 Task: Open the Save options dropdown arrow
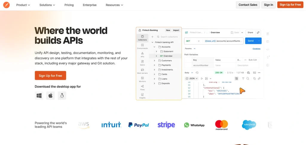242,33
